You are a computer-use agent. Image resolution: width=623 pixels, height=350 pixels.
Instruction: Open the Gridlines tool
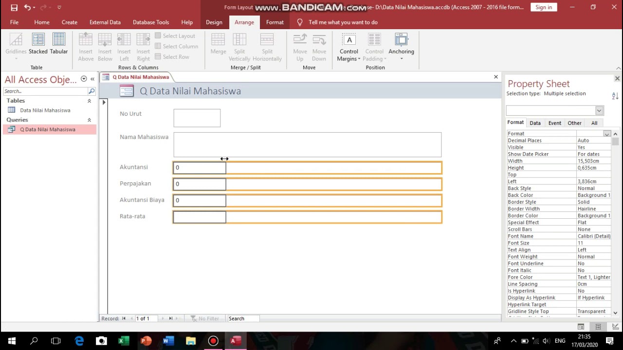point(16,47)
